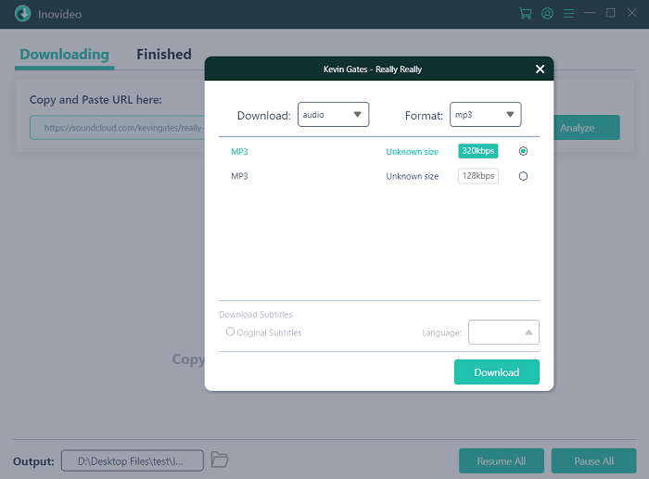Click the Pause All button
This screenshot has height=479, width=649.
[593, 460]
